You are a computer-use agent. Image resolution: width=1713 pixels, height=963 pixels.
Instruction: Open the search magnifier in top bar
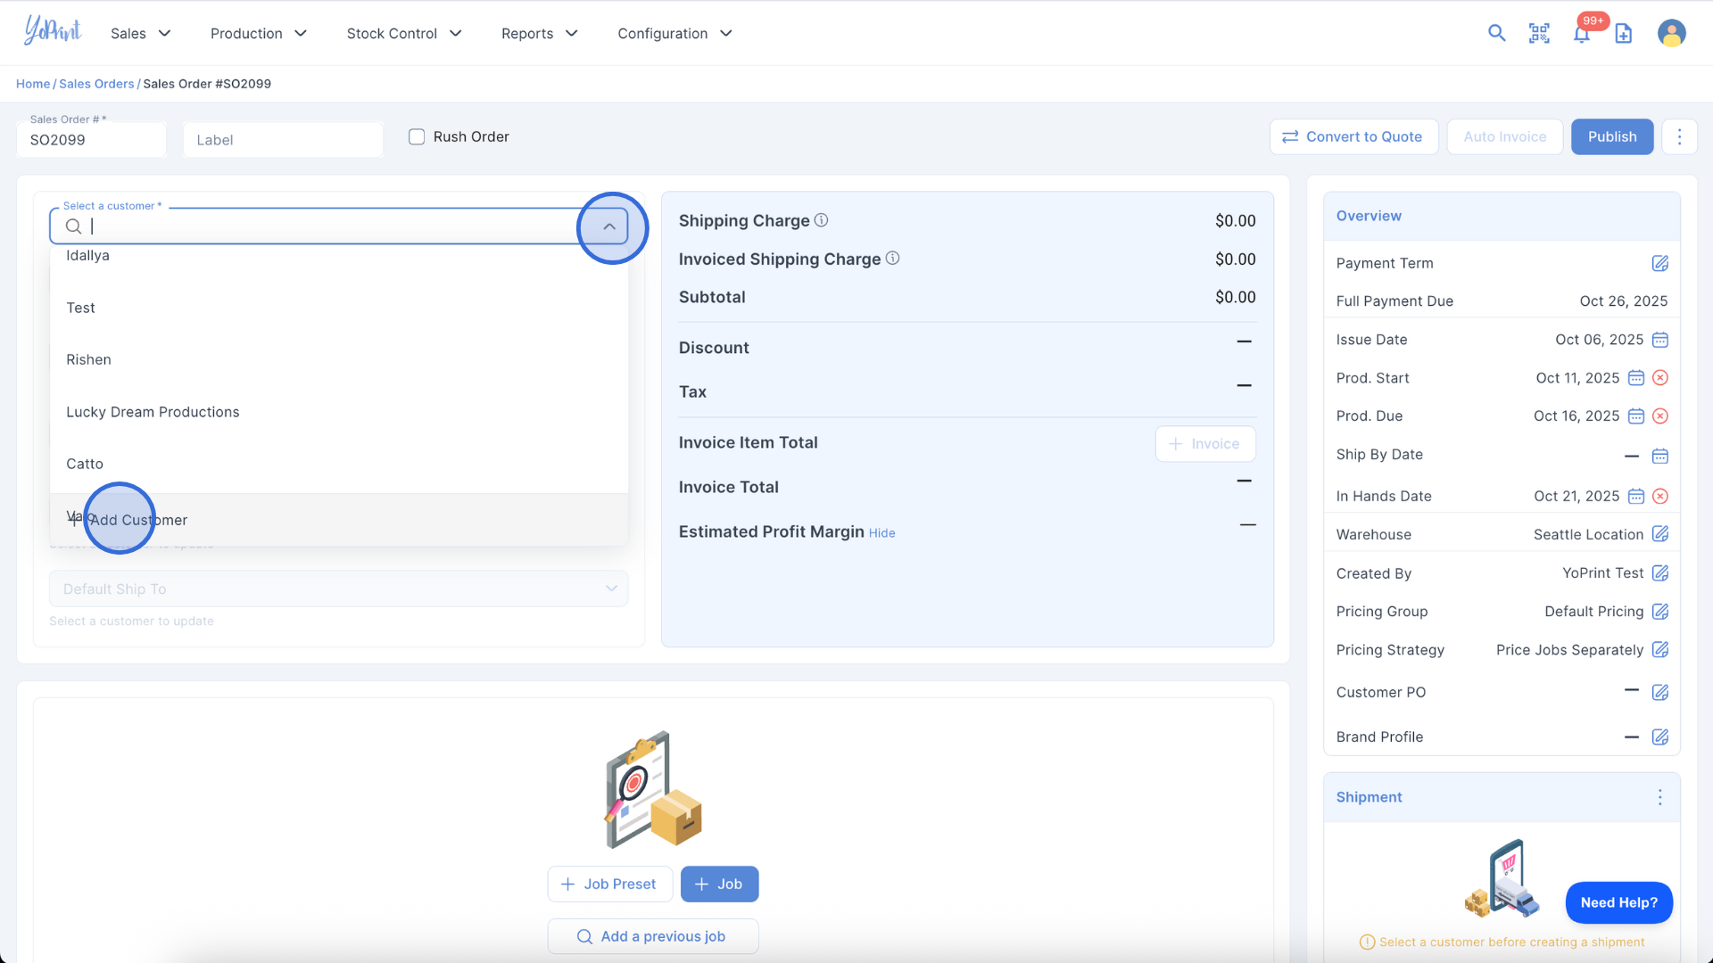[1496, 33]
